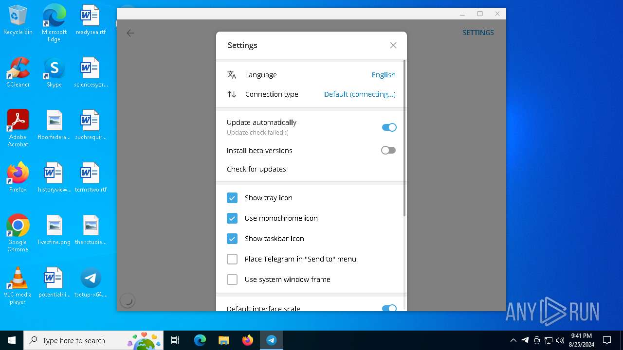Image resolution: width=623 pixels, height=350 pixels.
Task: Click Check for updates
Action: pos(257,169)
